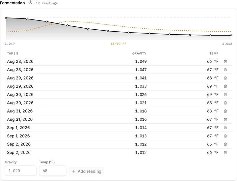
Task: Delete the Aug 30 reading at 1.026
Action: click(225, 95)
